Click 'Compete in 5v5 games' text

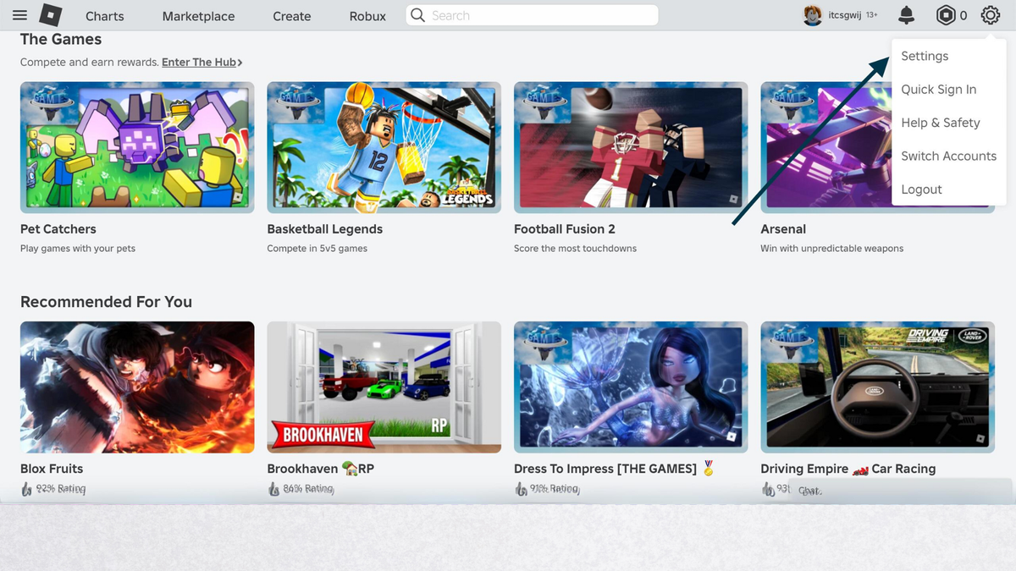coord(317,249)
